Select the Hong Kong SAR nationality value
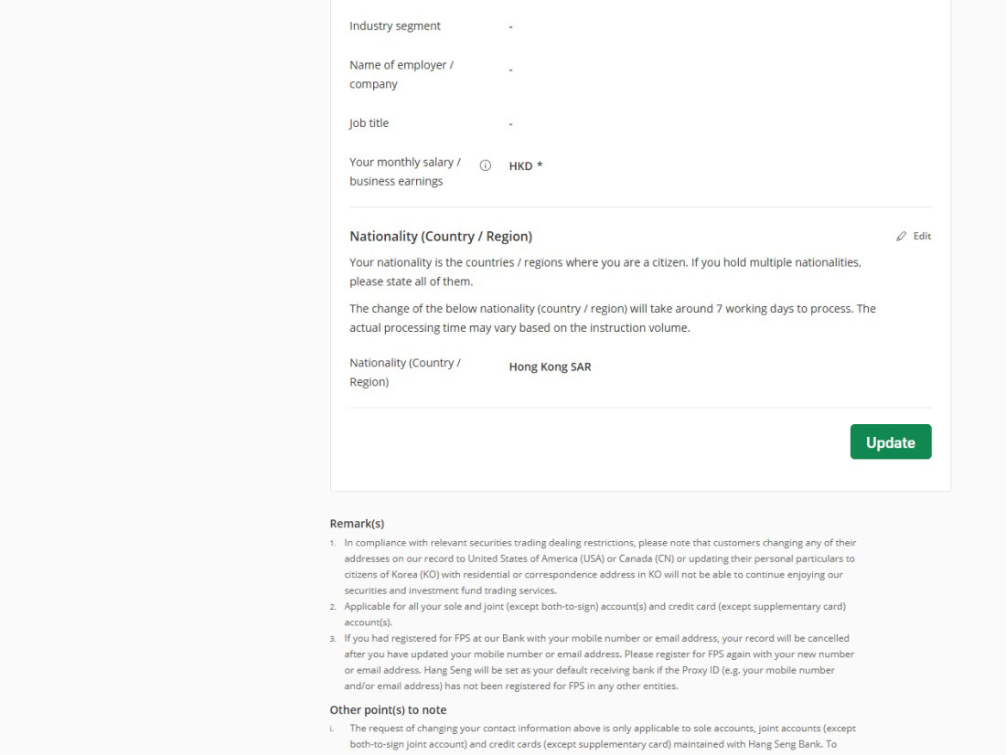The image size is (1006, 755). tap(550, 367)
